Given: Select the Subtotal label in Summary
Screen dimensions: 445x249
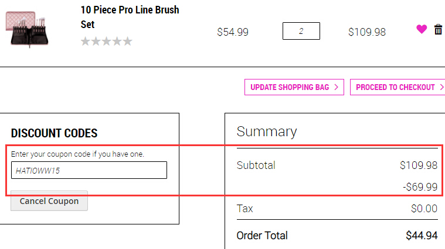Looking at the screenshot, I should tap(256, 165).
